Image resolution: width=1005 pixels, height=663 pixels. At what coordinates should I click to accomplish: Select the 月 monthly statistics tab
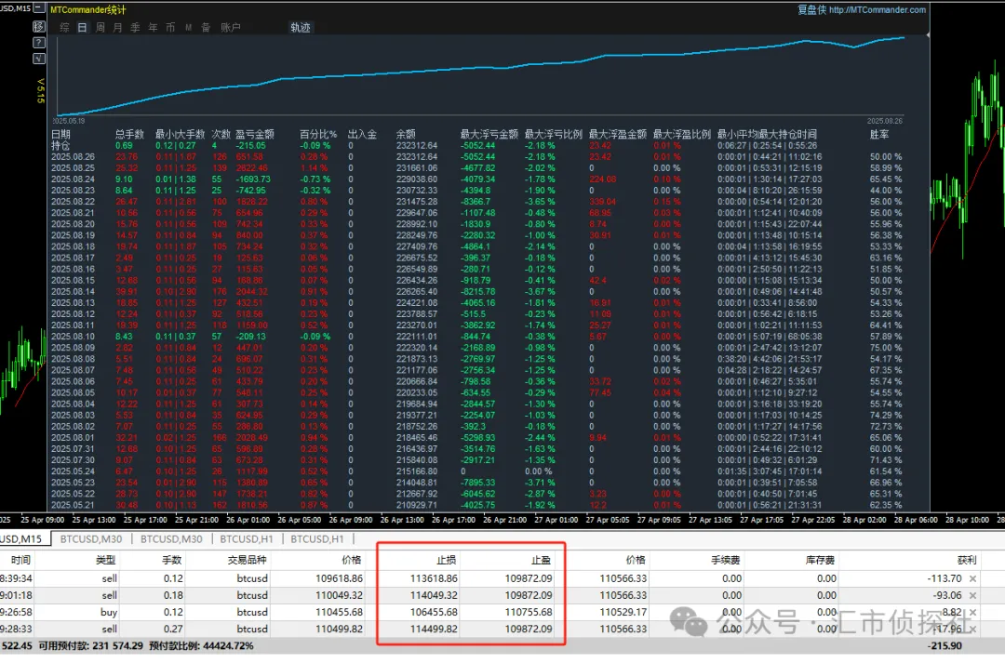pyautogui.click(x=117, y=28)
